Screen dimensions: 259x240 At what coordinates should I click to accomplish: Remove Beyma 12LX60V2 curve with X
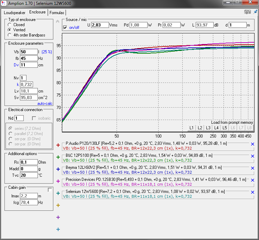[252, 168]
